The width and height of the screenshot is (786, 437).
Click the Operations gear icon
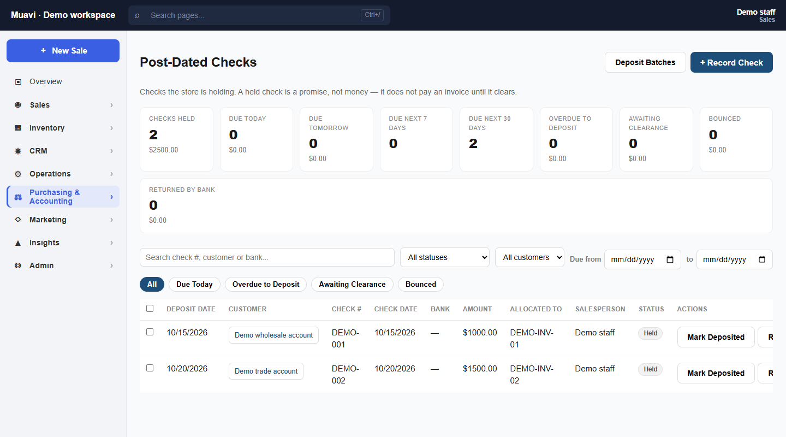pos(18,174)
